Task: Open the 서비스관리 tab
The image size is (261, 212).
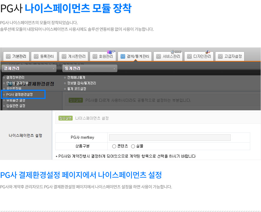Action: coord(168,57)
